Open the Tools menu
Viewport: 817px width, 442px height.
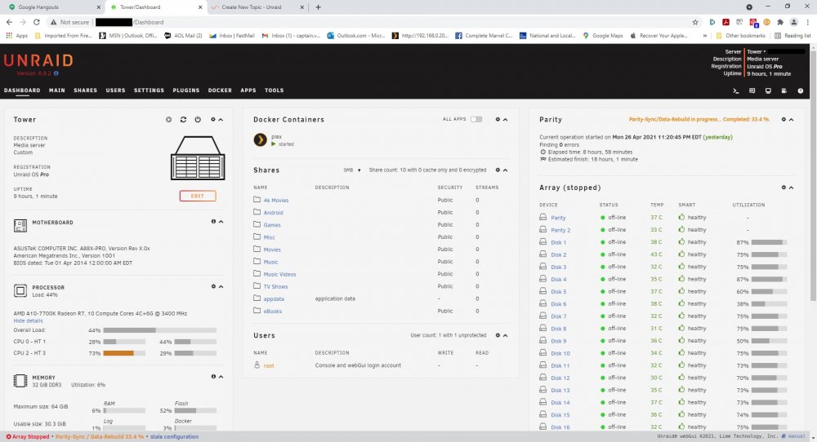point(274,90)
